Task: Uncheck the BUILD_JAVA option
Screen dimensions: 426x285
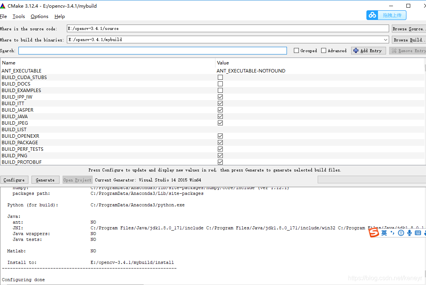Action: point(220,116)
